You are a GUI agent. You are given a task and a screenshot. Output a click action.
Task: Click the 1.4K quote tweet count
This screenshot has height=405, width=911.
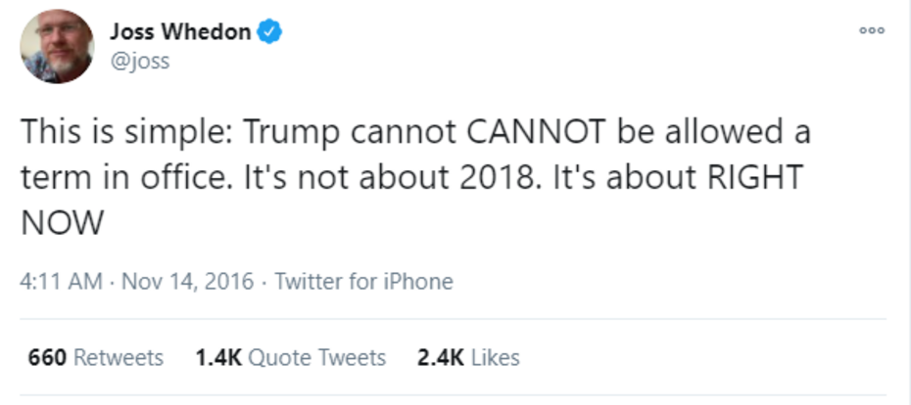point(217,358)
